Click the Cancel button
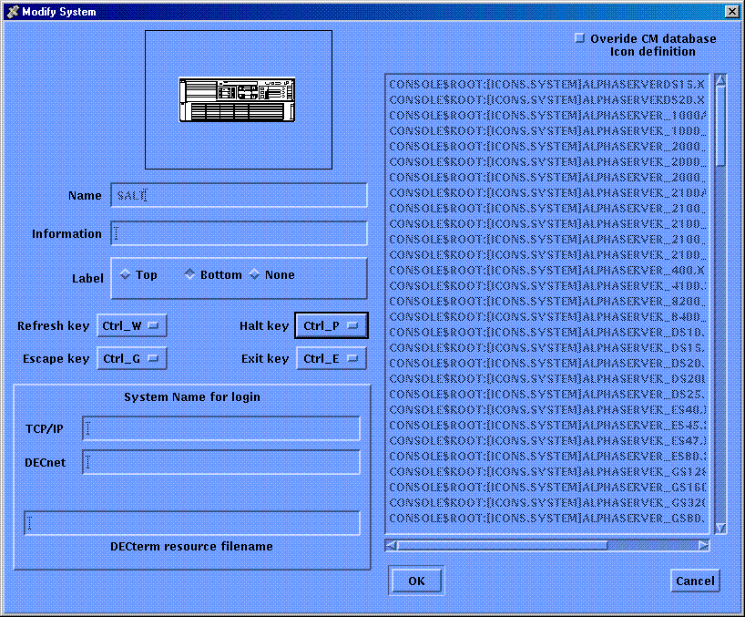Viewport: 745px width, 617px height. point(695,581)
